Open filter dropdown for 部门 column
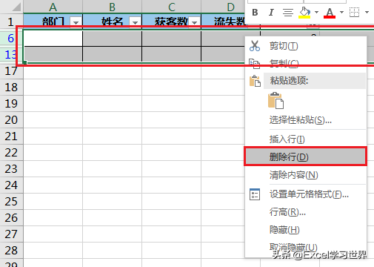 tap(76, 22)
